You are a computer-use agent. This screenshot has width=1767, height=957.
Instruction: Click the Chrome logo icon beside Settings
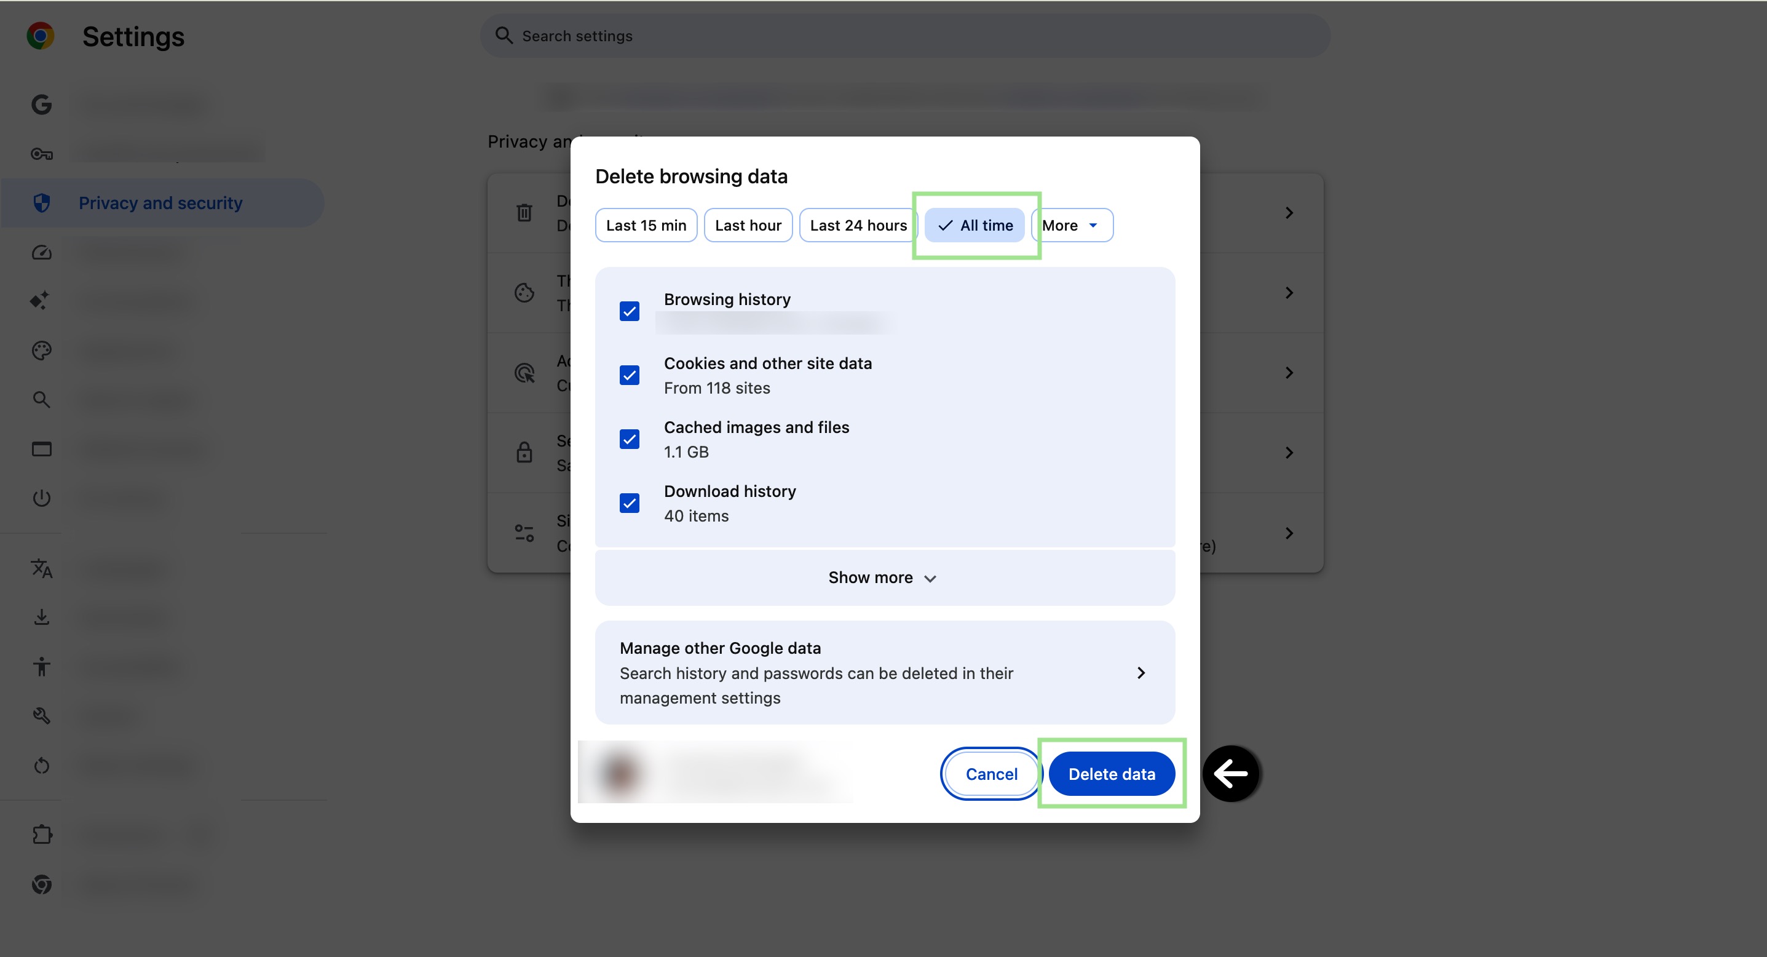(41, 36)
